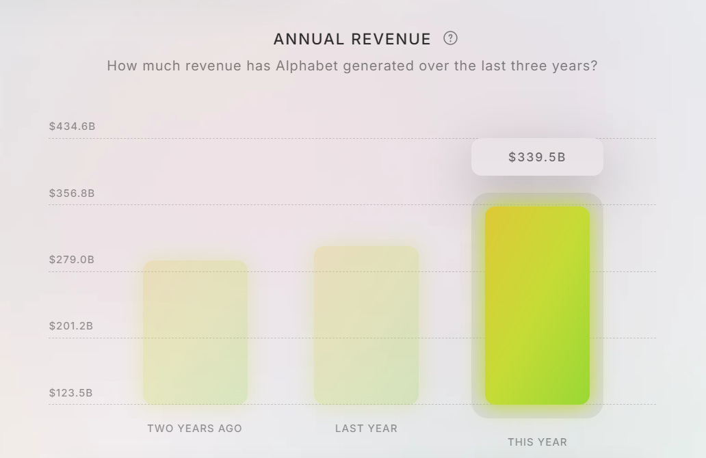Click the LAST YEAR axis label
The height and width of the screenshot is (458, 706).
[x=367, y=429]
